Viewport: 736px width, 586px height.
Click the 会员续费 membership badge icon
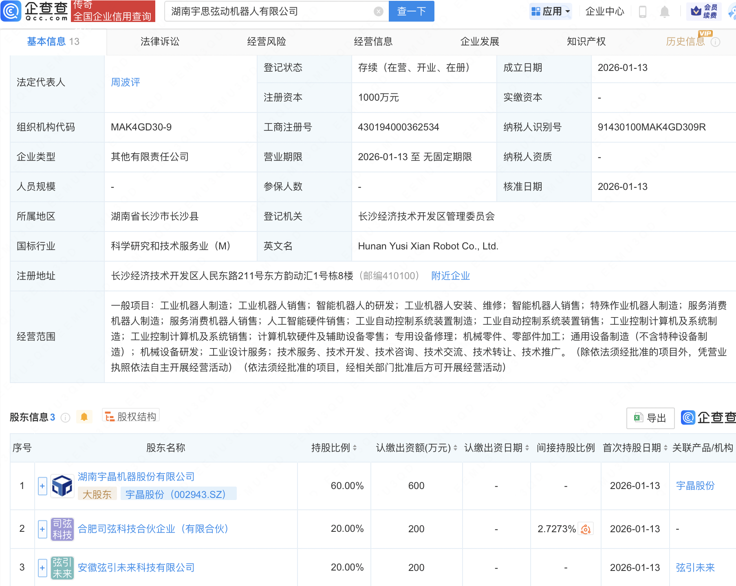[704, 11]
